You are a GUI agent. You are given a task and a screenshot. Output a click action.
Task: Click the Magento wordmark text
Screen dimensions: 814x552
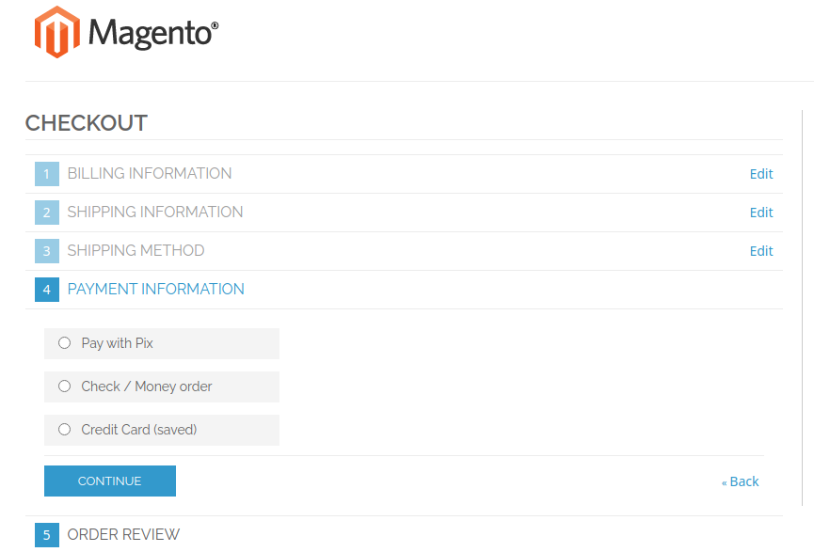point(152,34)
